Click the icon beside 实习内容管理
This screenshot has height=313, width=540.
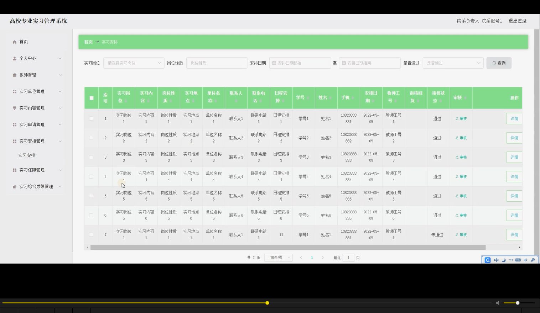(x=15, y=108)
